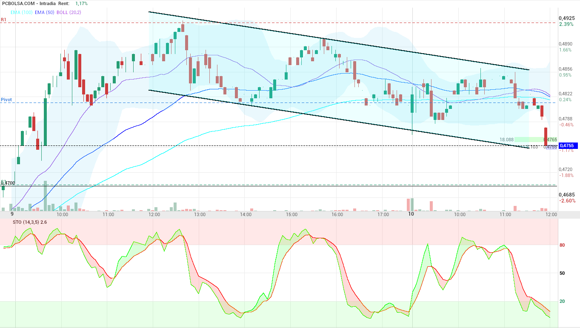The width and height of the screenshot is (580, 328).
Task: Select the blue 0,4755 current price tag
Action: (568, 145)
